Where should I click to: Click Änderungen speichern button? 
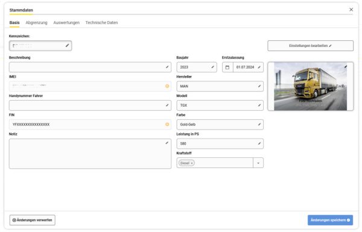point(330,220)
